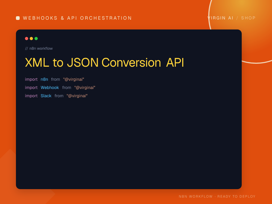Click 'N8N WORKFLOW · READY TO DEPLOY' footer text
272x204 pixels.
pyautogui.click(x=217, y=196)
